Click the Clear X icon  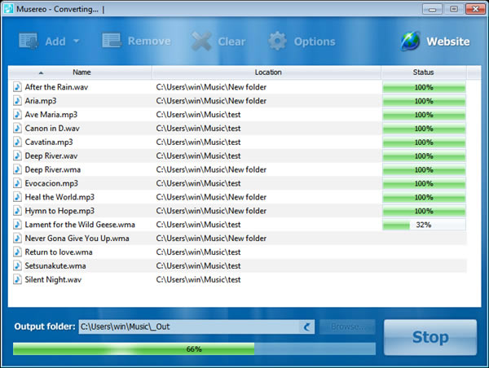click(200, 42)
